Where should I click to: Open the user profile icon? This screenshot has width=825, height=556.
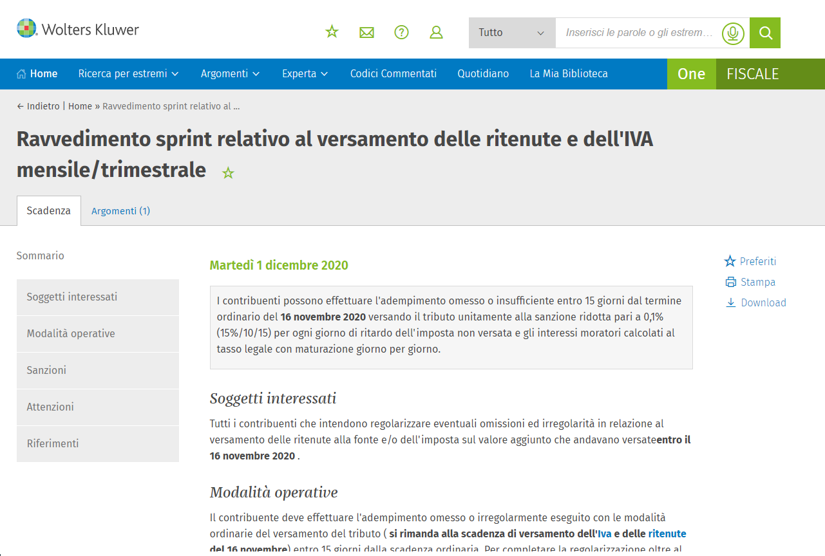click(x=436, y=32)
